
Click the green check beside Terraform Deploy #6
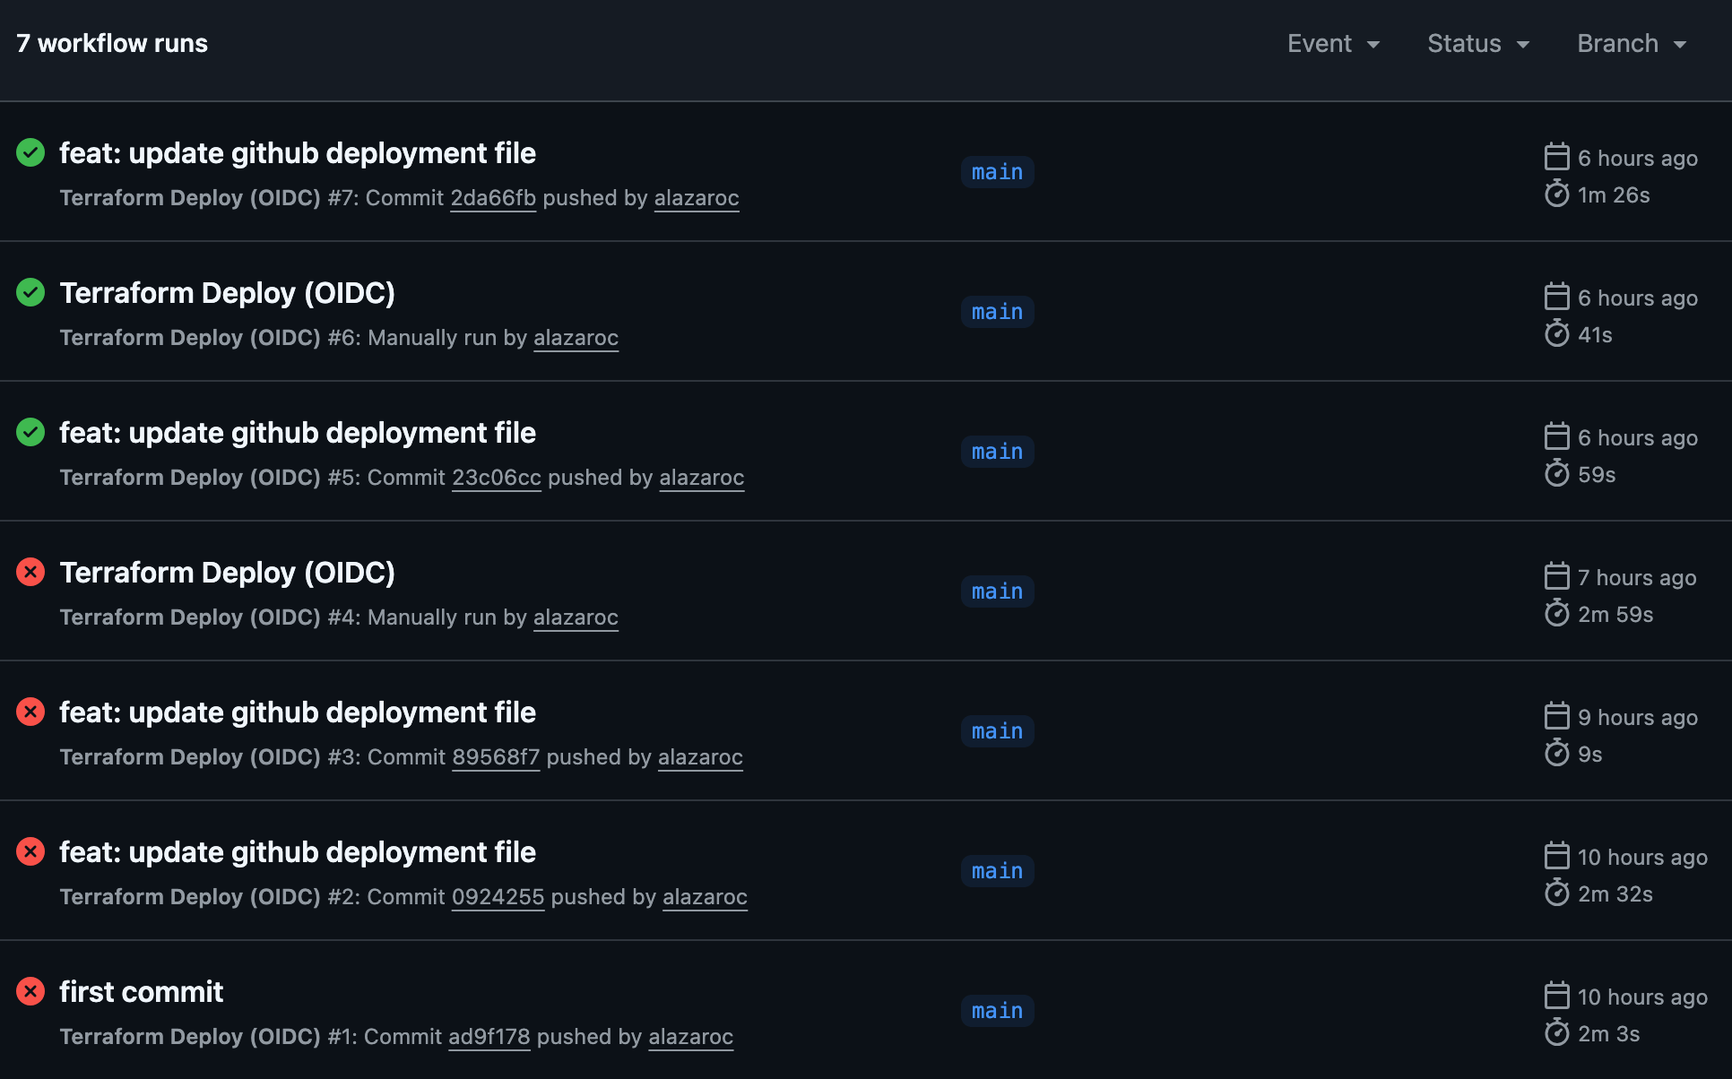point(30,292)
